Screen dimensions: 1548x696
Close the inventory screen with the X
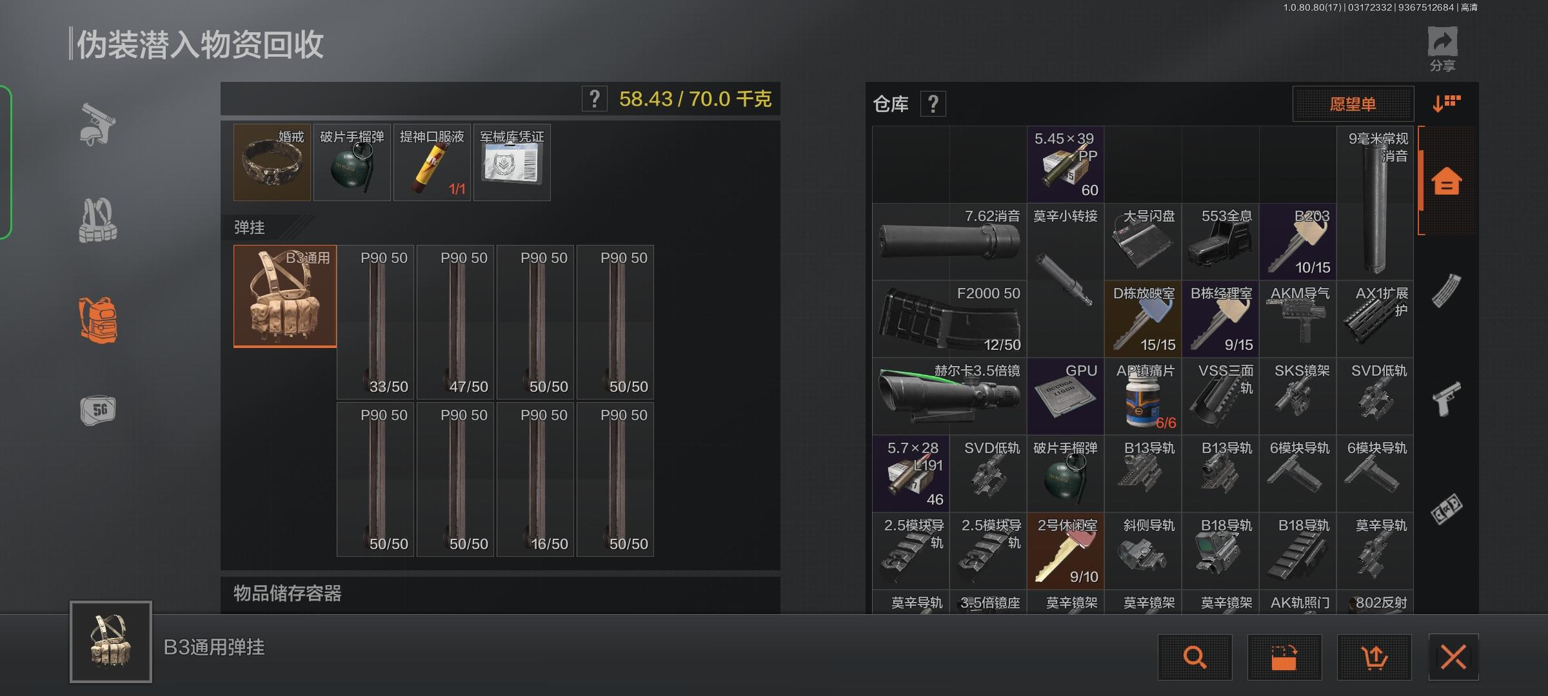1453,657
